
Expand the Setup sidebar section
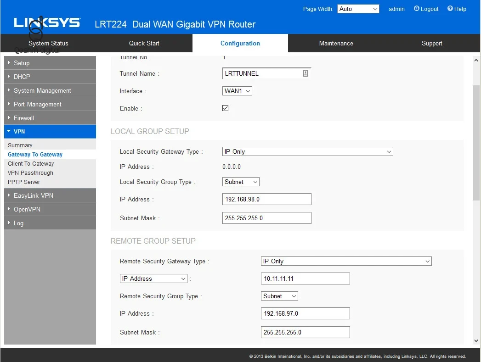click(x=50, y=63)
